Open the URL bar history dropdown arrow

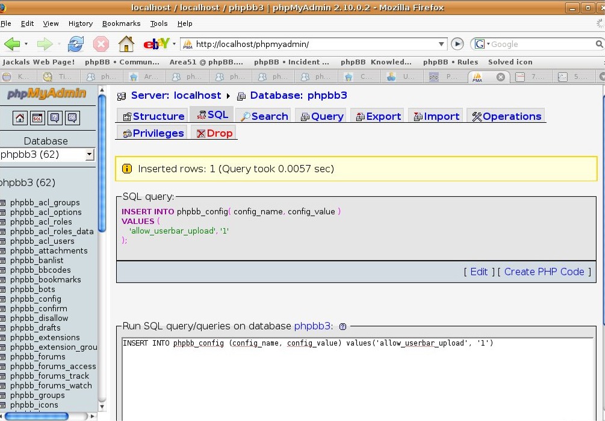tap(441, 44)
